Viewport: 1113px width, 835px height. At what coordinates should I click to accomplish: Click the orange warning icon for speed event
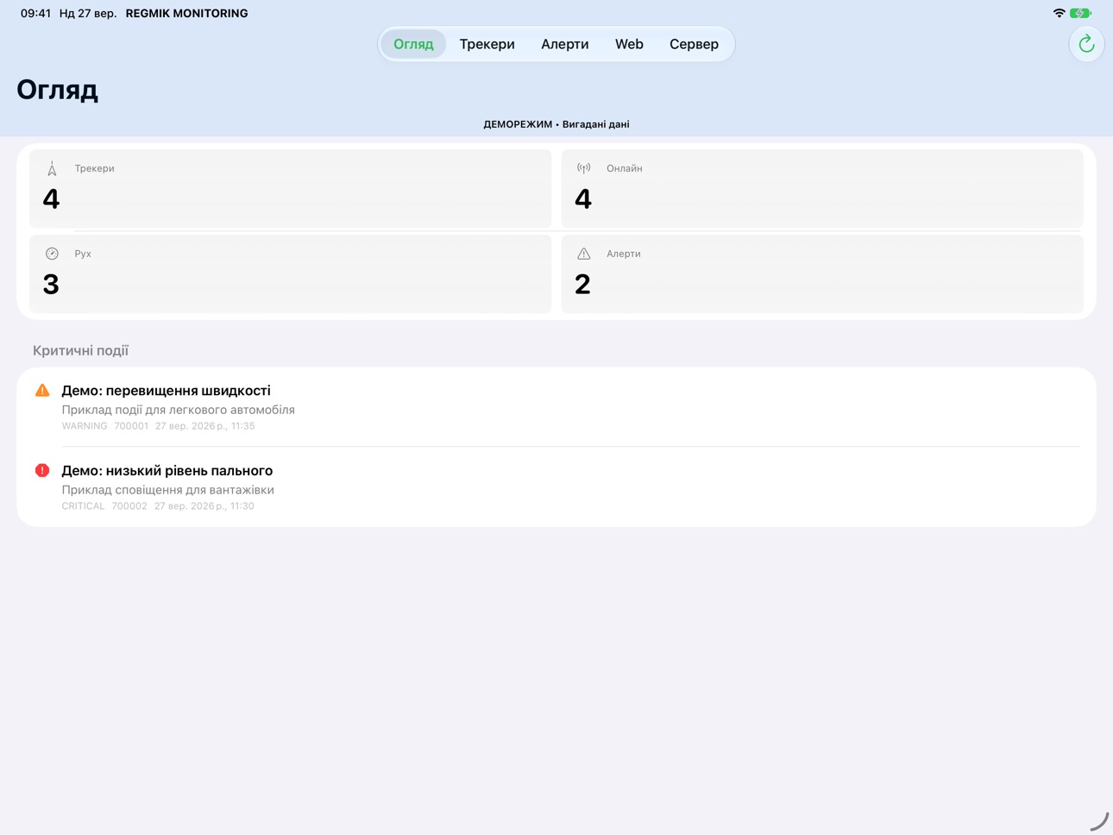[x=42, y=391]
